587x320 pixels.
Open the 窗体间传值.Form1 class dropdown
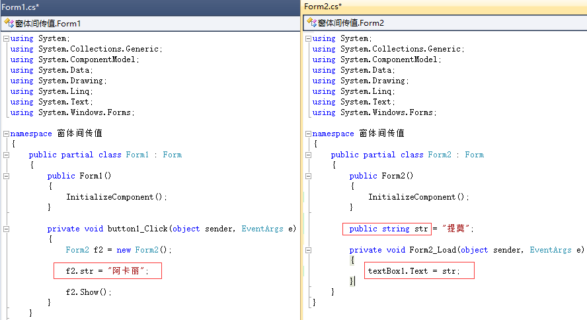[151, 24]
